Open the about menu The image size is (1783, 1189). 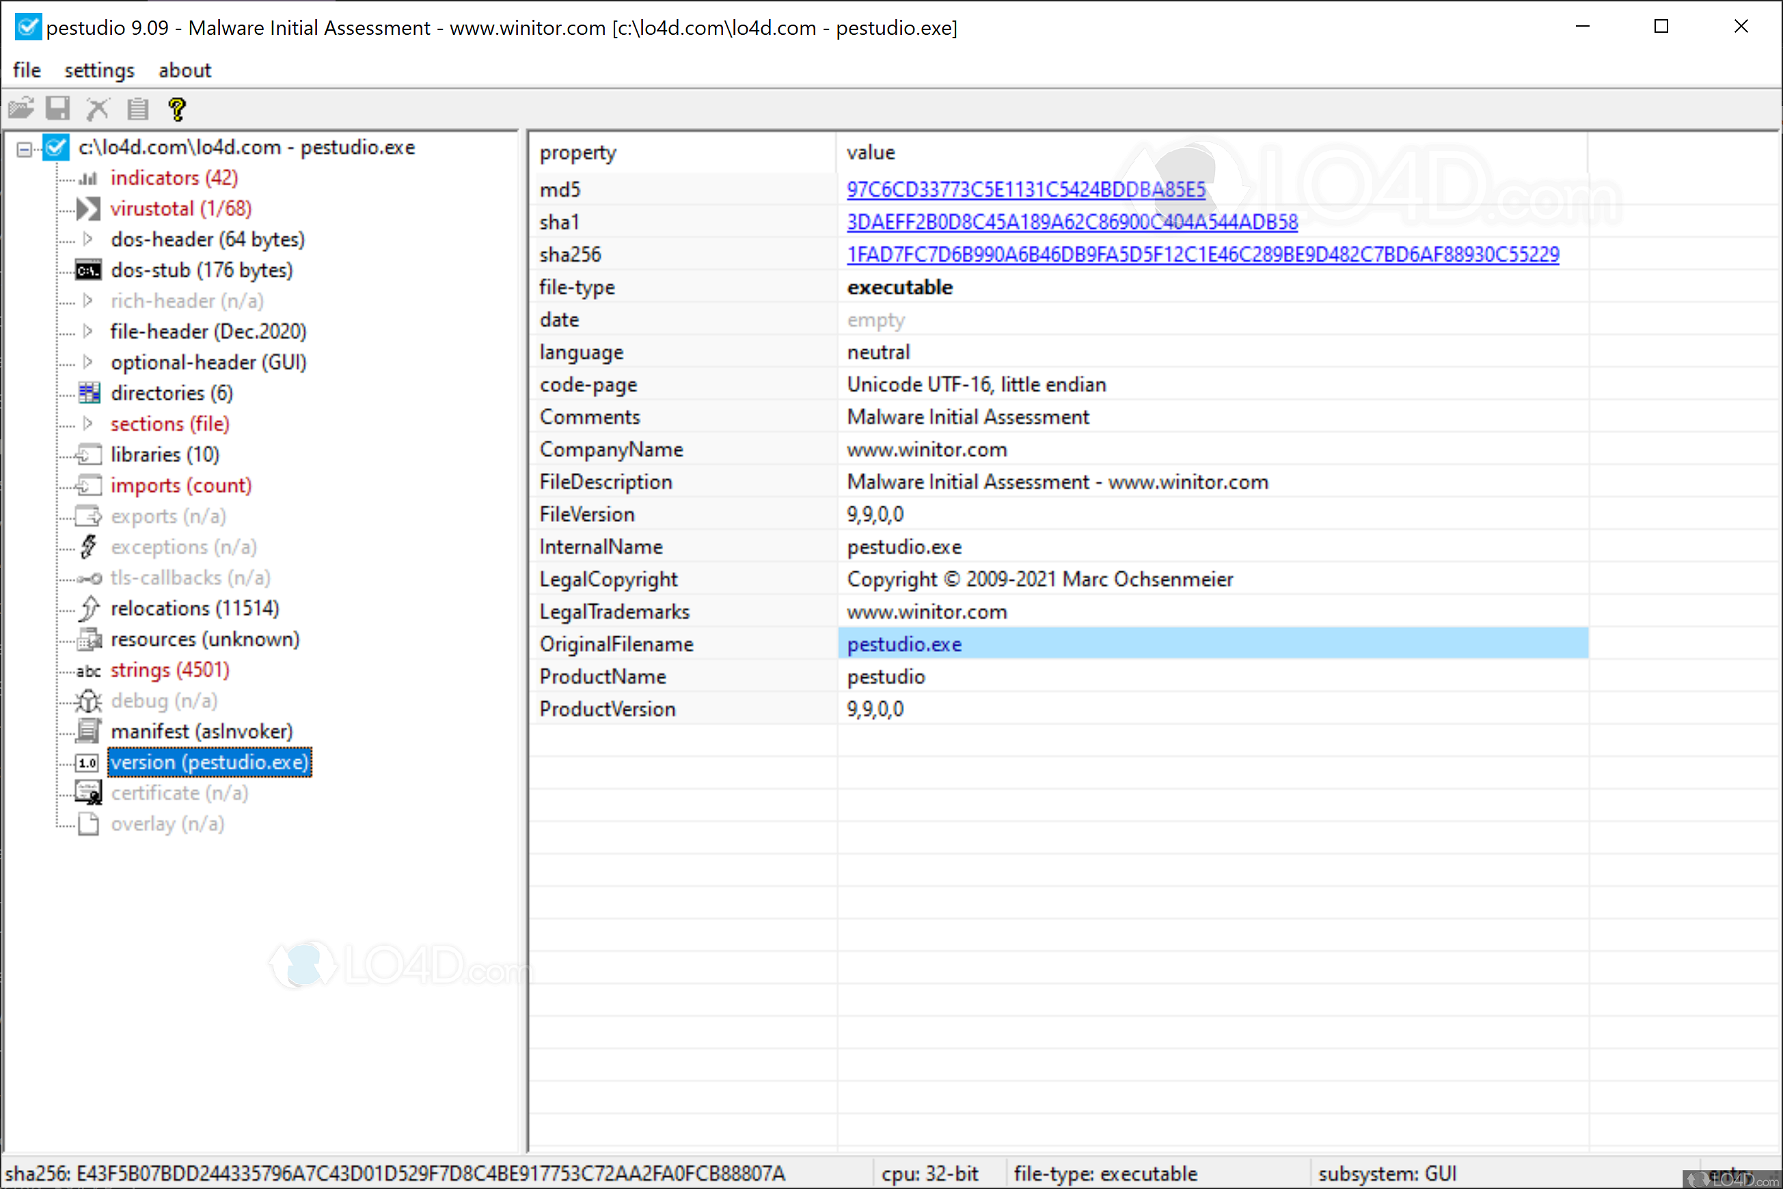185,70
